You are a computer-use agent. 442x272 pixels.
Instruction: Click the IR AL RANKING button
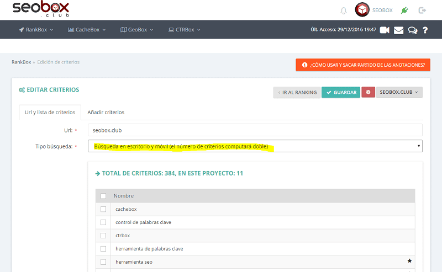(x=297, y=92)
